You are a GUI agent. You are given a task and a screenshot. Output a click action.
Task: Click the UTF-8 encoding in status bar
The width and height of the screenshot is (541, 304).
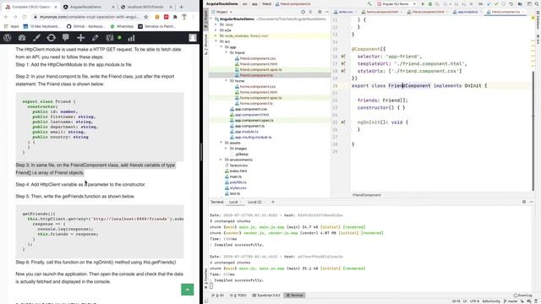click(475, 301)
